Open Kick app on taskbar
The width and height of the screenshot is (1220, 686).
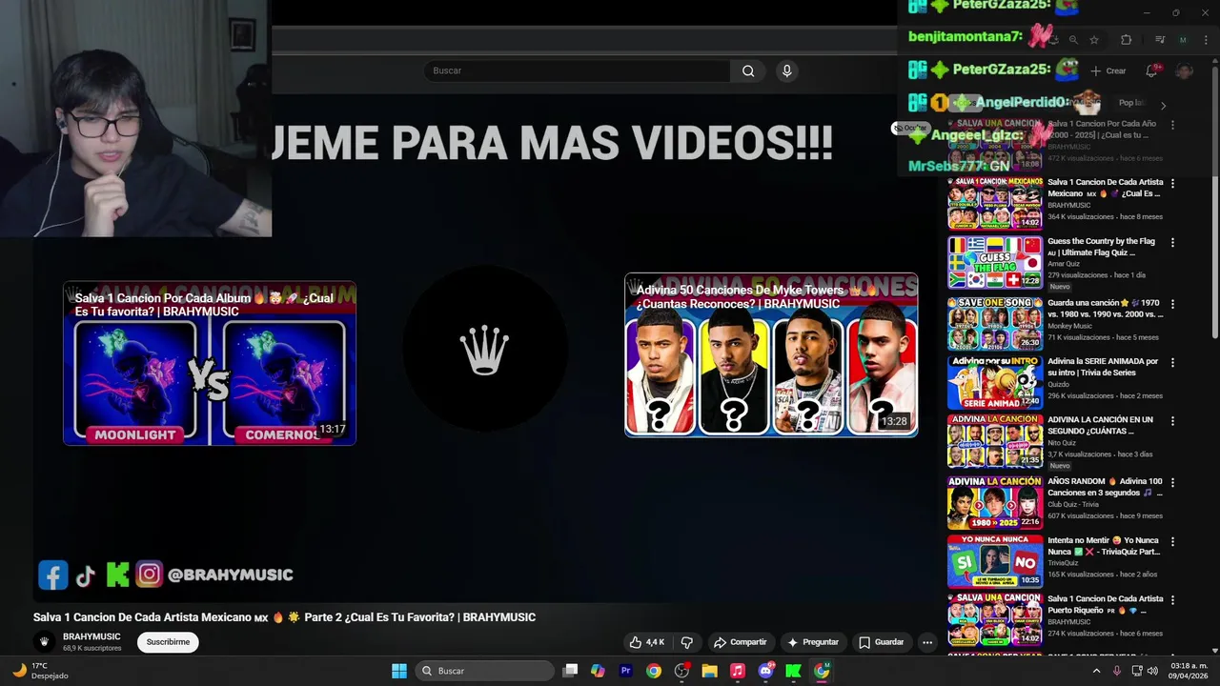(793, 671)
